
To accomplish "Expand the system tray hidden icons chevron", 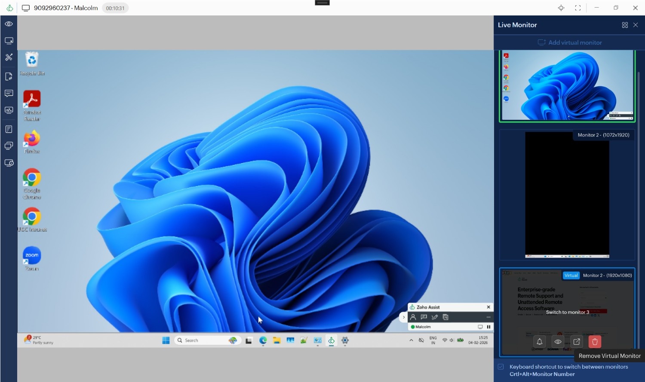I will pos(411,340).
